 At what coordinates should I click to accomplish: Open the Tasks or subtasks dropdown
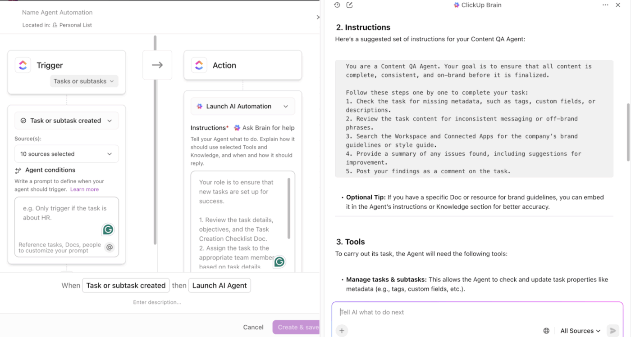84,81
